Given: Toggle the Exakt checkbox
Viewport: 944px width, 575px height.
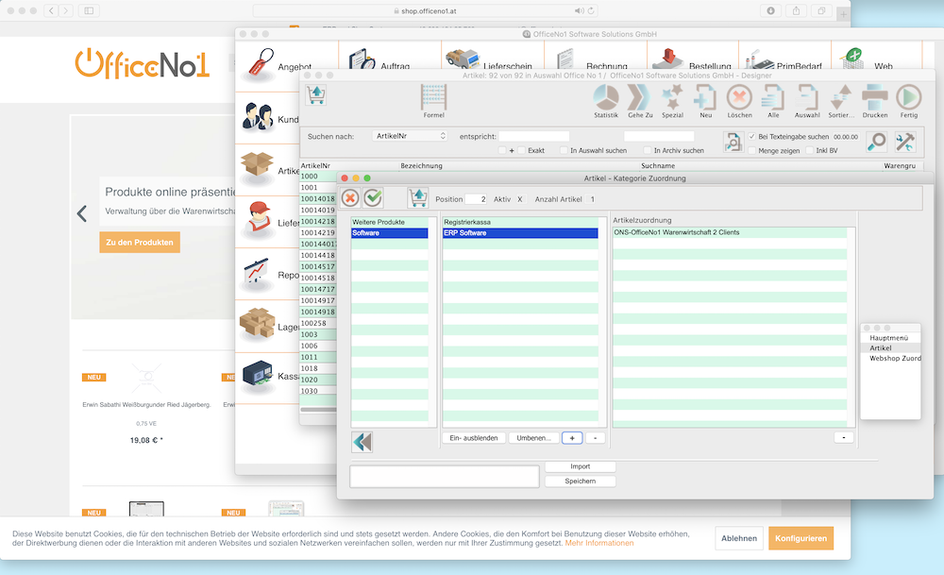Looking at the screenshot, I should click(x=522, y=150).
